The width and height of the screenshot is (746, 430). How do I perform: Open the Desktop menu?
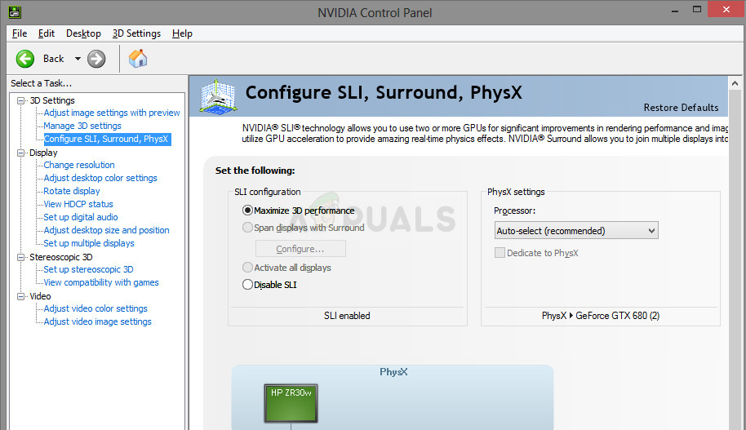83,33
